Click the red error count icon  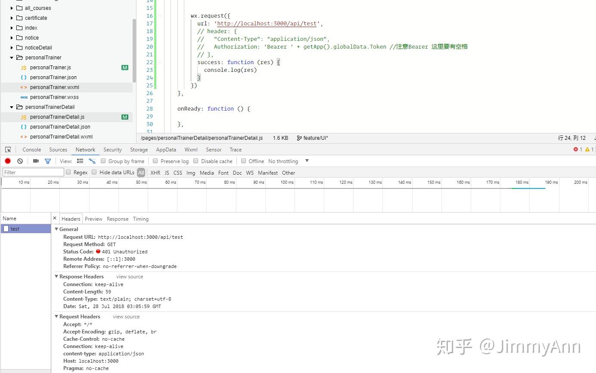click(x=576, y=150)
